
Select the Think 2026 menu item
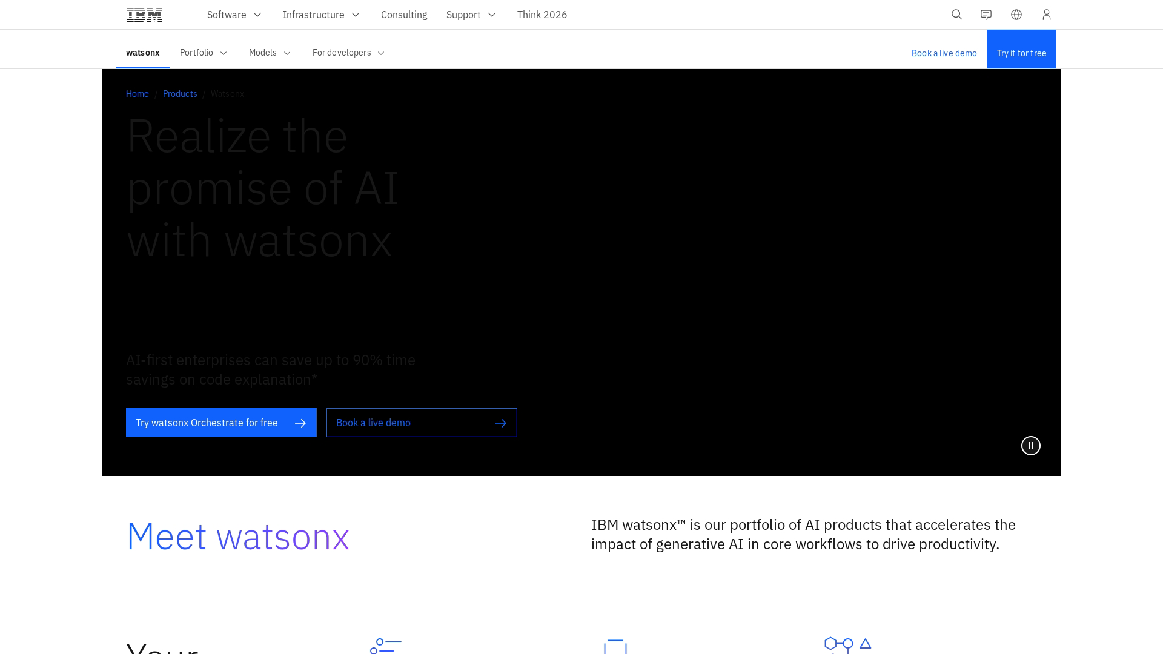pos(542,15)
